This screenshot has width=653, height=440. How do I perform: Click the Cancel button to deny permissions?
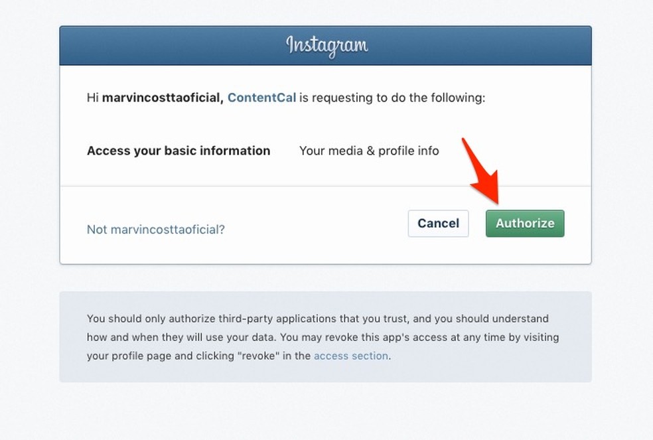[438, 224]
